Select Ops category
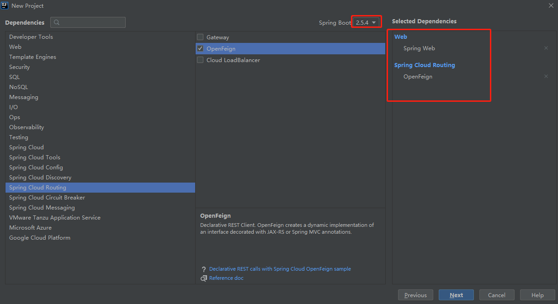Screen dimensions: 558x304 100,117
